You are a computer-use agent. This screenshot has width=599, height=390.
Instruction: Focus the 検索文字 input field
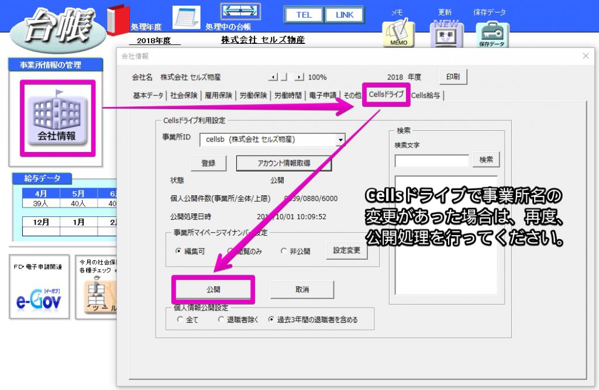click(x=432, y=161)
